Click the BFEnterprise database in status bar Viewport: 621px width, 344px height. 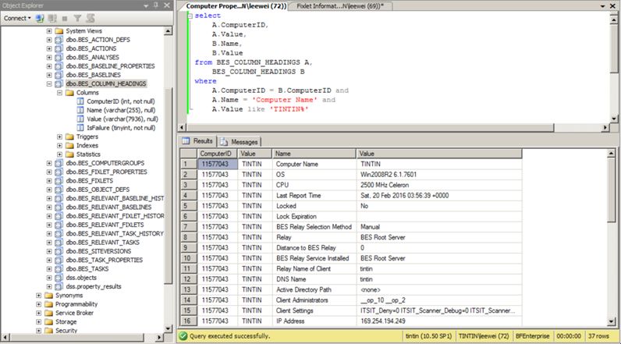(532, 336)
